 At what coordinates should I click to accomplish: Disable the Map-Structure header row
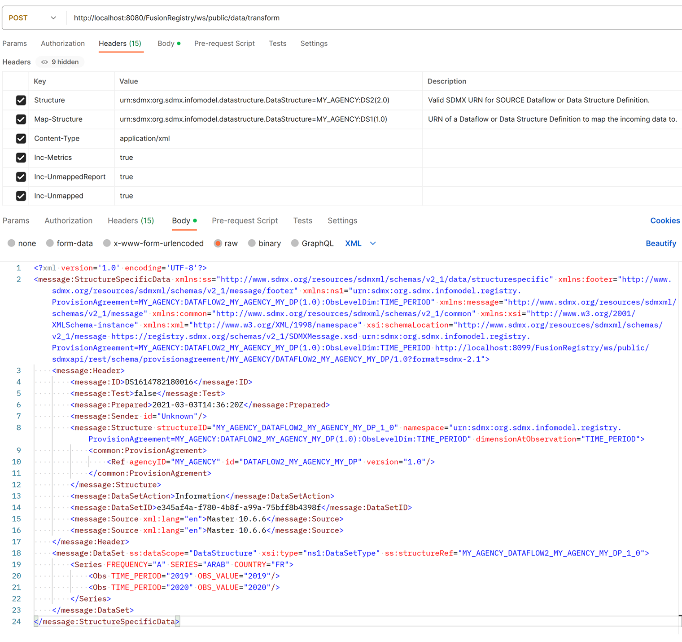21,119
